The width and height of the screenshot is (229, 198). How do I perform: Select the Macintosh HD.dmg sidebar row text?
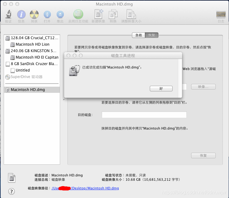[28, 89]
